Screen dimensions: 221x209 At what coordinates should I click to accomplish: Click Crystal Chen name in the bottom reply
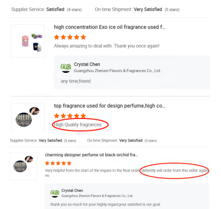pos(72,190)
